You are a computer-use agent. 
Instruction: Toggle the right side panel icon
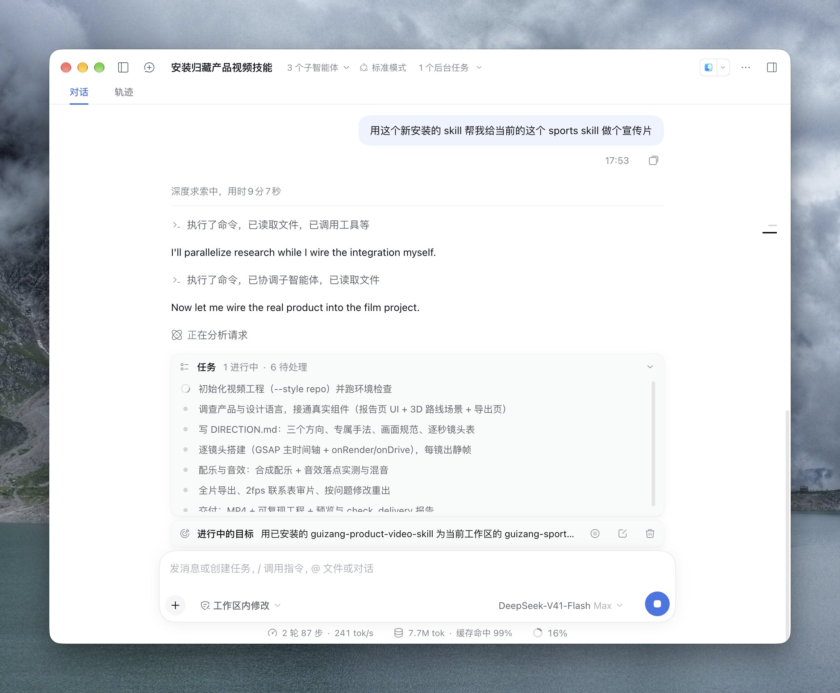(772, 67)
